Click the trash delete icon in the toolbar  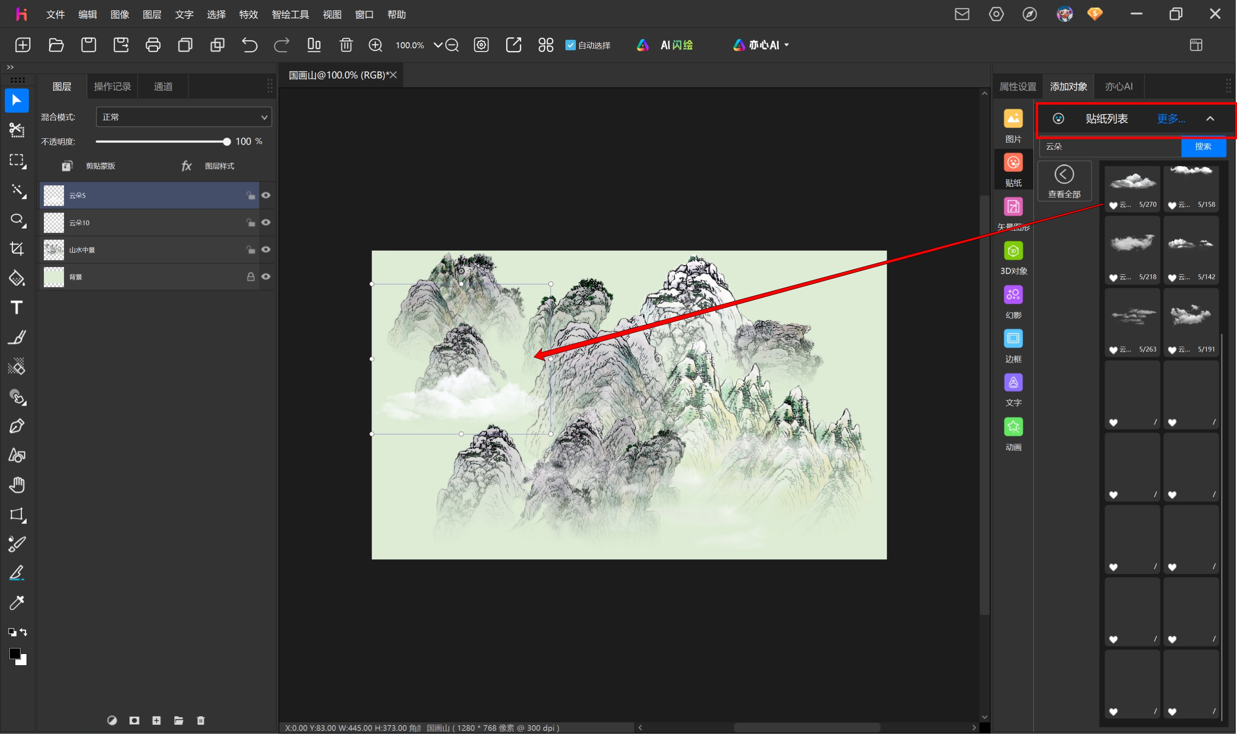coord(346,45)
